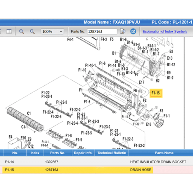This screenshot has height=193, width=193.
Task: Click the Parts No. input field
Action: (102, 32)
